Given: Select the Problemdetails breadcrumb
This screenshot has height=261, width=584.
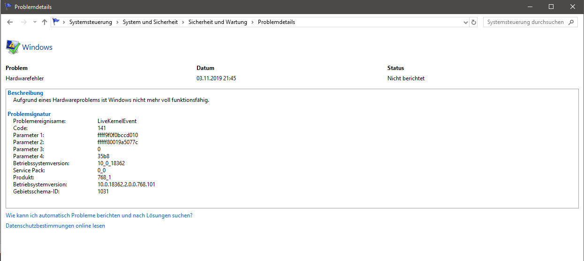Looking at the screenshot, I should [x=276, y=22].
